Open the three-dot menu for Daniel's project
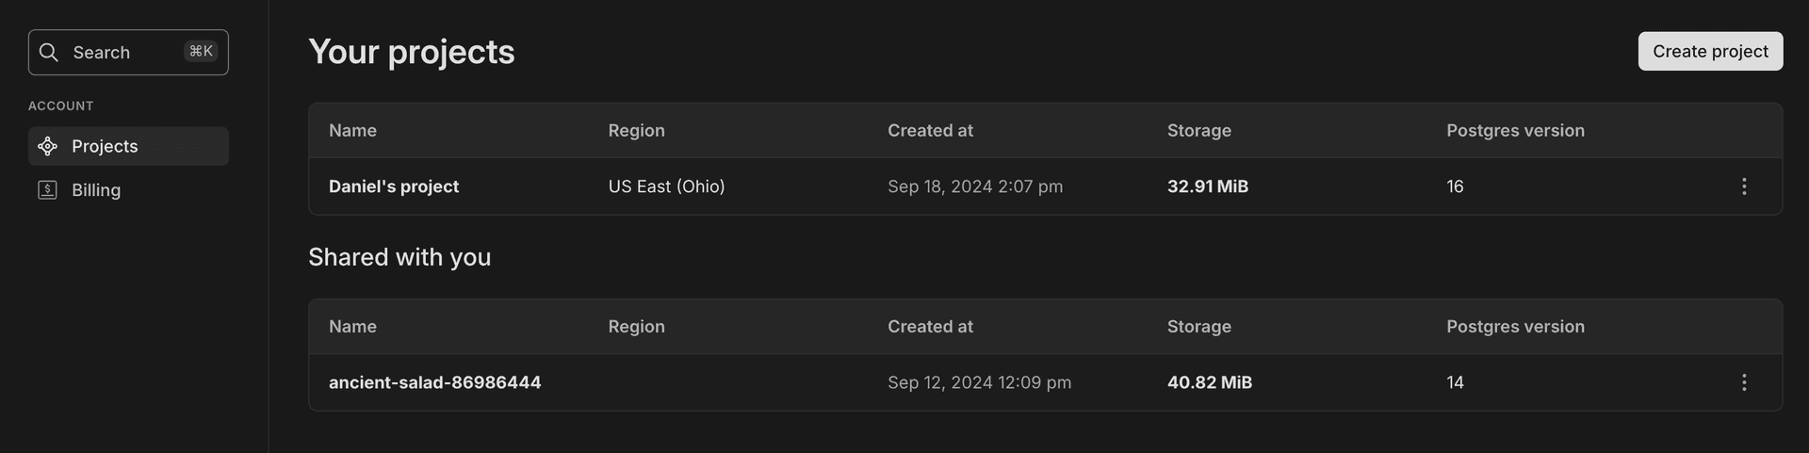Screen dimensions: 1809x453 pyautogui.click(x=1744, y=186)
